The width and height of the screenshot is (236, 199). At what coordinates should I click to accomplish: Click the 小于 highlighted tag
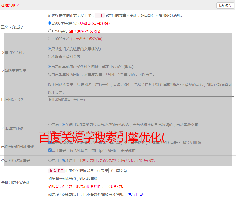click(100, 15)
